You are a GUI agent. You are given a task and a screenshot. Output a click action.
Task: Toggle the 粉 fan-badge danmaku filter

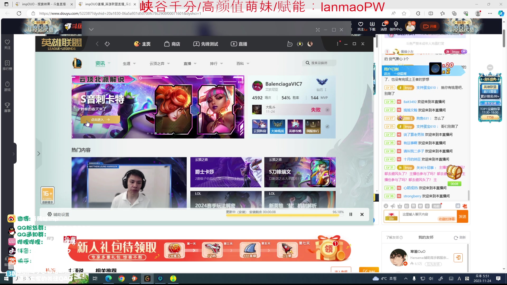pyautogui.click(x=406, y=206)
